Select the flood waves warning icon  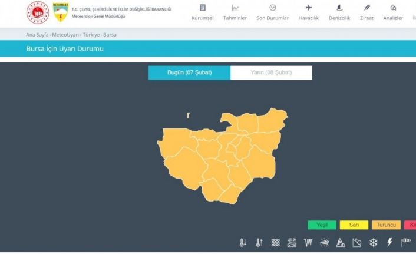pyautogui.click(x=275, y=242)
